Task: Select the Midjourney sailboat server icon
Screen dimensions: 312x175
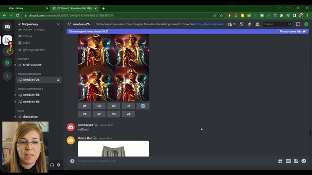Action: click(x=7, y=40)
